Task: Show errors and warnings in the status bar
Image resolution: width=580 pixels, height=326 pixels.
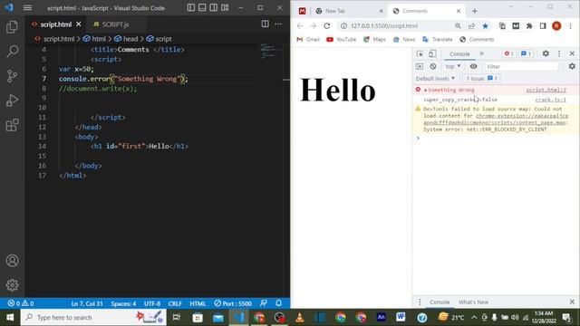Action: [21, 303]
